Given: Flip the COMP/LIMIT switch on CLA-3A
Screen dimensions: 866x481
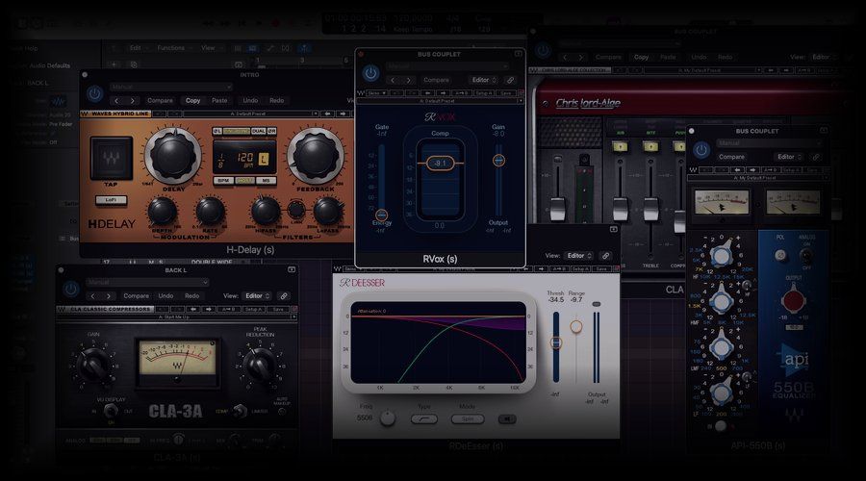Looking at the screenshot, I should [x=240, y=411].
